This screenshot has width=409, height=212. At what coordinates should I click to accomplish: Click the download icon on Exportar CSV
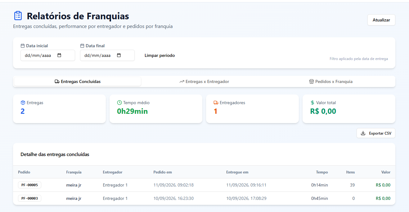point(363,133)
